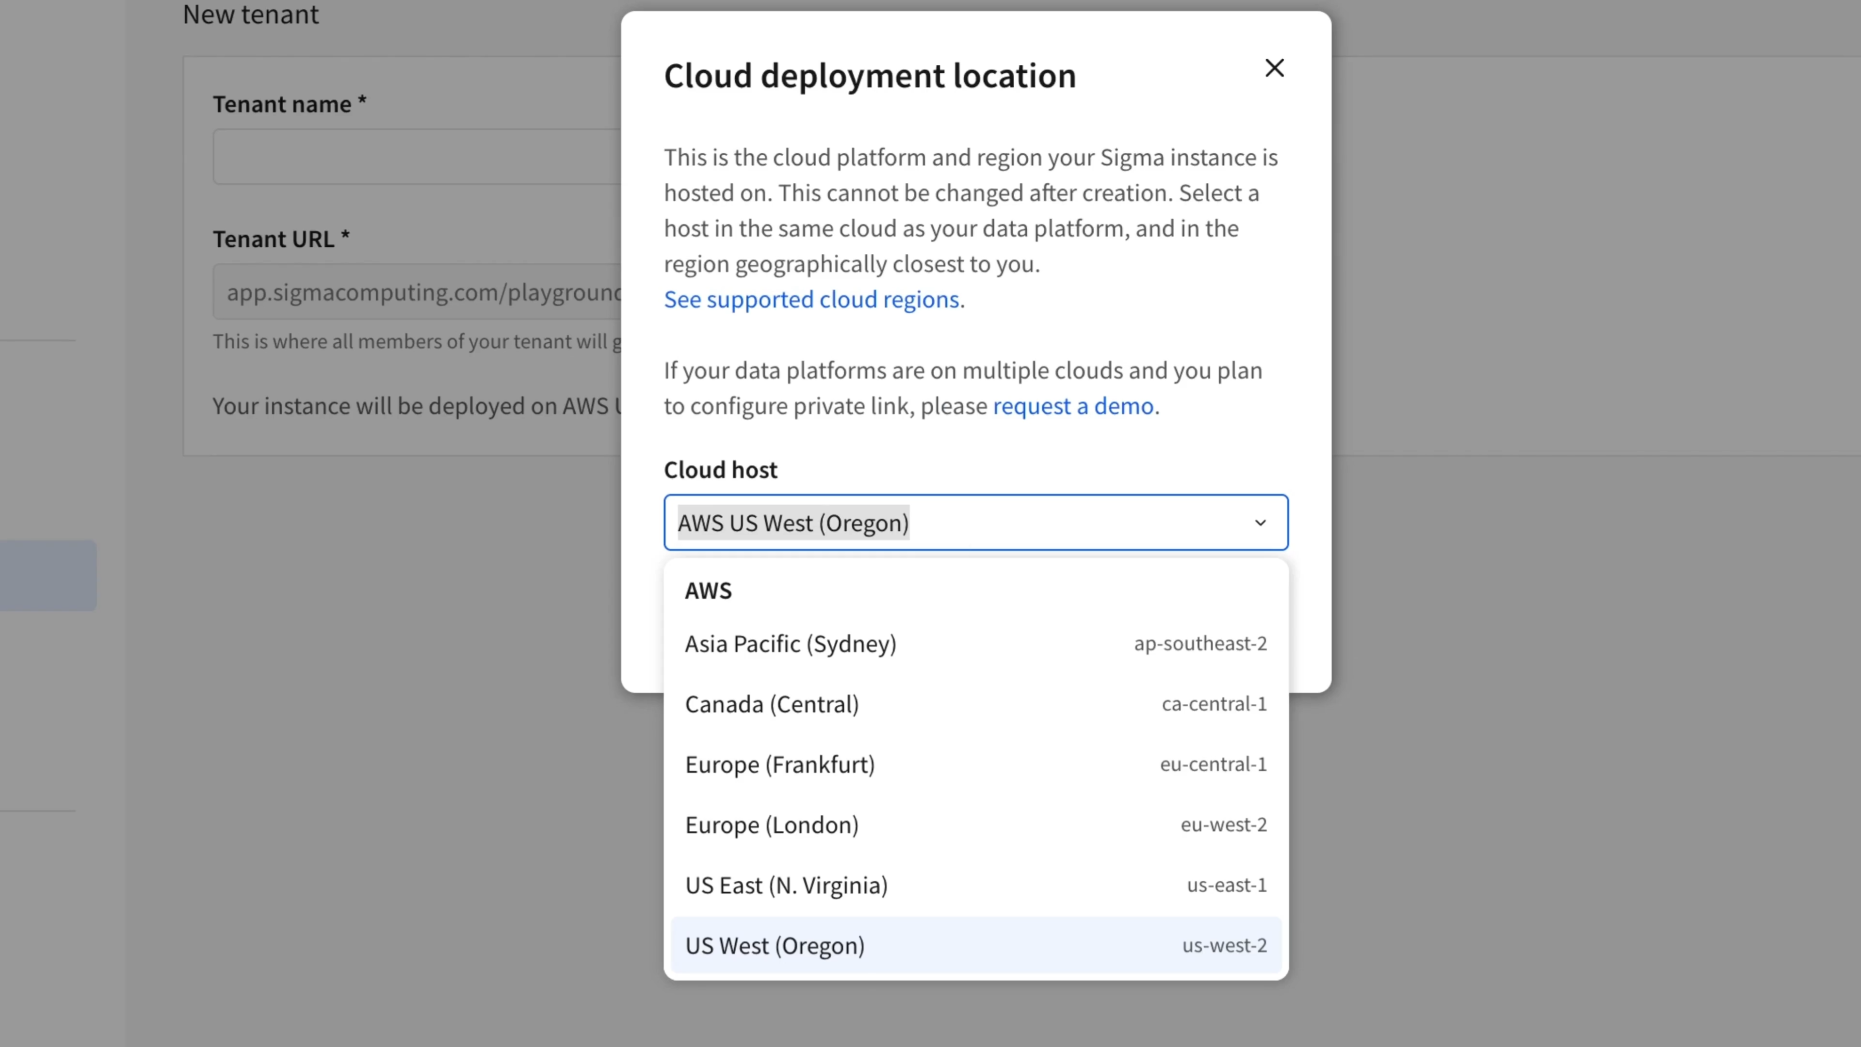Click the ap-southeast-2 region code

pos(1200,643)
